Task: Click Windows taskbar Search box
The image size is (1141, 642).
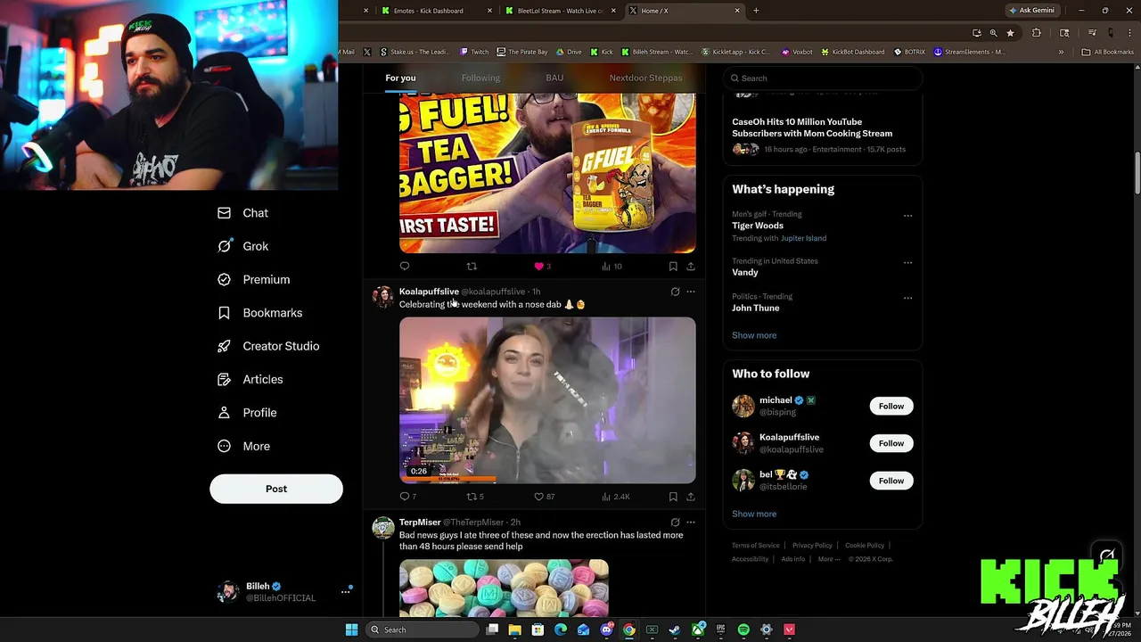Action: pyautogui.click(x=422, y=630)
